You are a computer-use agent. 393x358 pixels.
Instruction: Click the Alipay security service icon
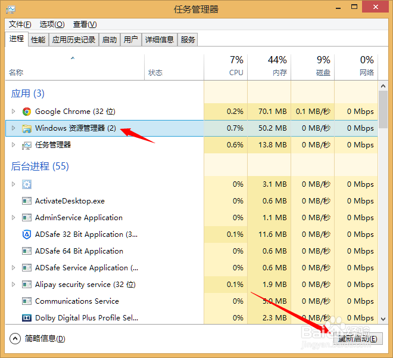click(27, 285)
